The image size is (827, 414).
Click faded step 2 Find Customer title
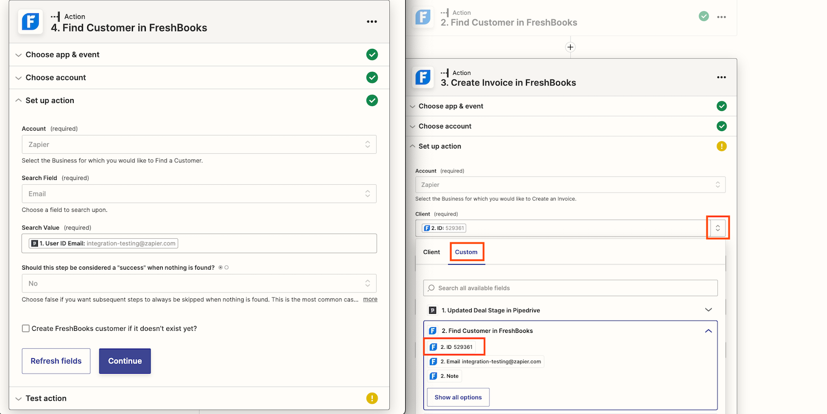[x=509, y=22]
